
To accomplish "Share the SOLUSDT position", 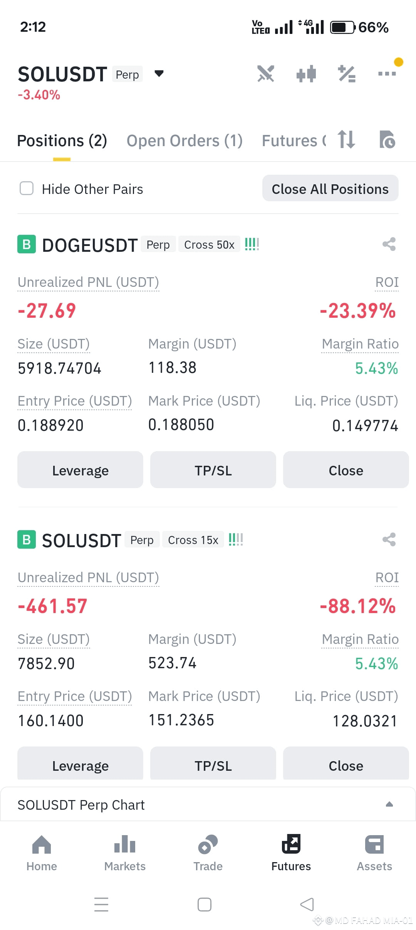I will tap(389, 539).
